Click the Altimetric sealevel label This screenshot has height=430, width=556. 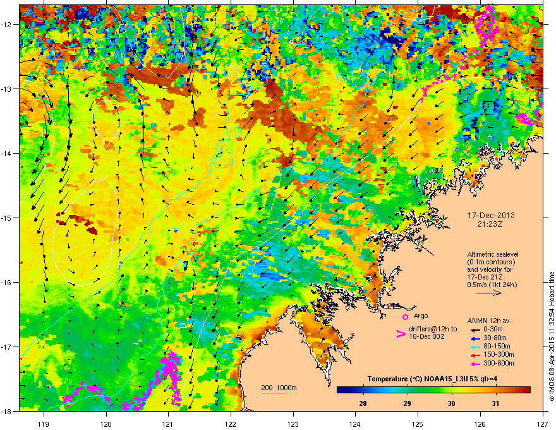(x=493, y=254)
